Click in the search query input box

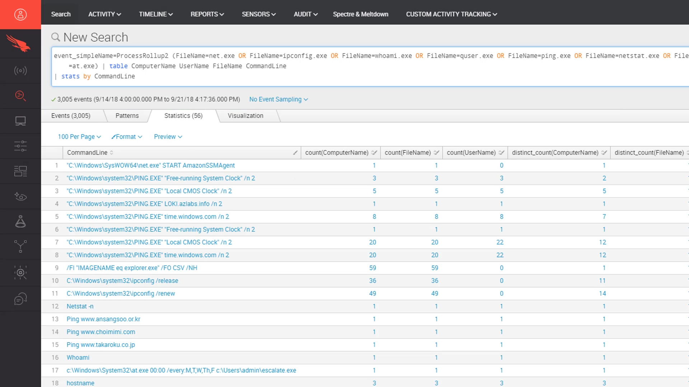tap(370, 66)
